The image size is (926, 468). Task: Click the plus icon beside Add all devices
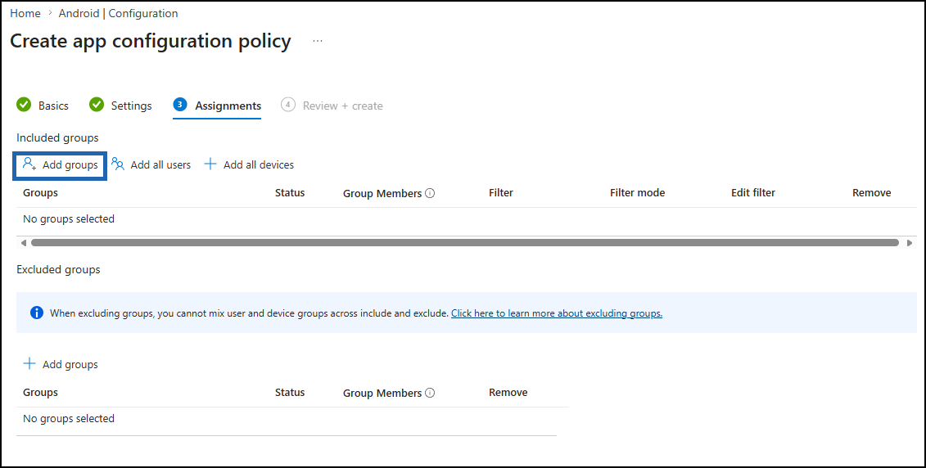click(x=210, y=164)
